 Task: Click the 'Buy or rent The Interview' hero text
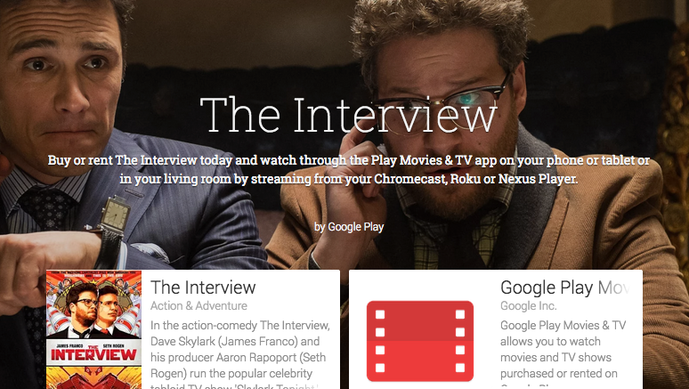click(x=348, y=169)
